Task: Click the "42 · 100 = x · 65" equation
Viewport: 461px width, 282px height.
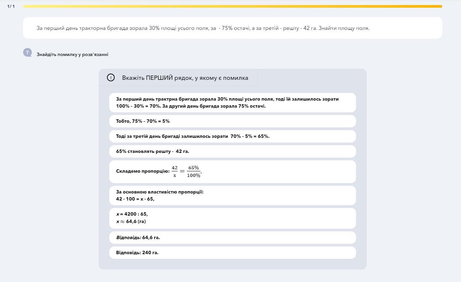Action: click(135, 199)
